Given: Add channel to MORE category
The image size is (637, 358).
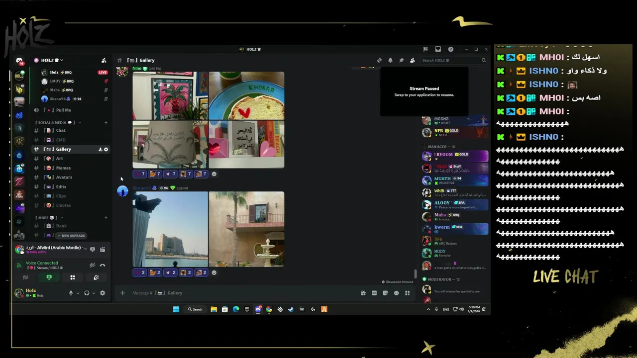Looking at the screenshot, I should (x=106, y=218).
